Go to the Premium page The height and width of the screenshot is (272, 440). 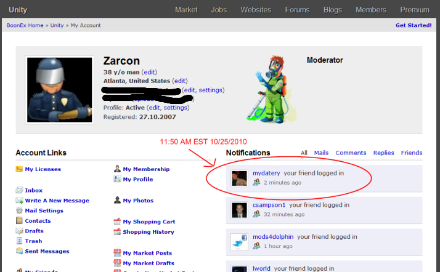(415, 10)
